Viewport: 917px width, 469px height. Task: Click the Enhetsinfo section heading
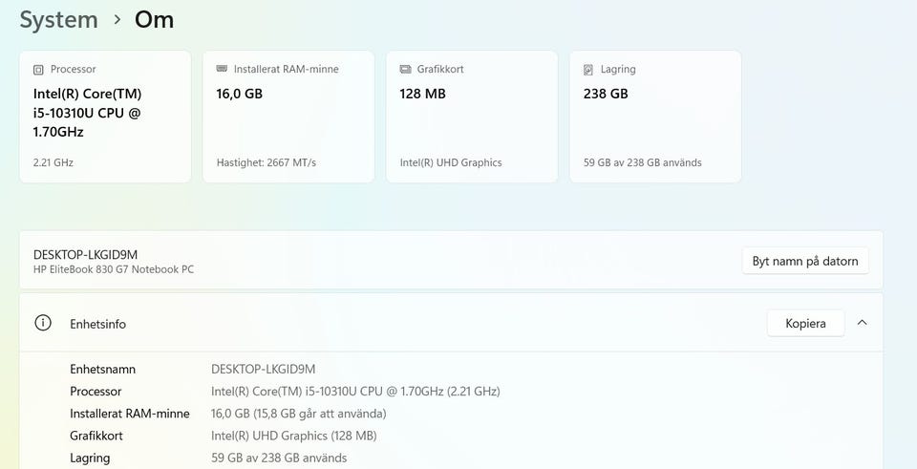[x=97, y=324]
